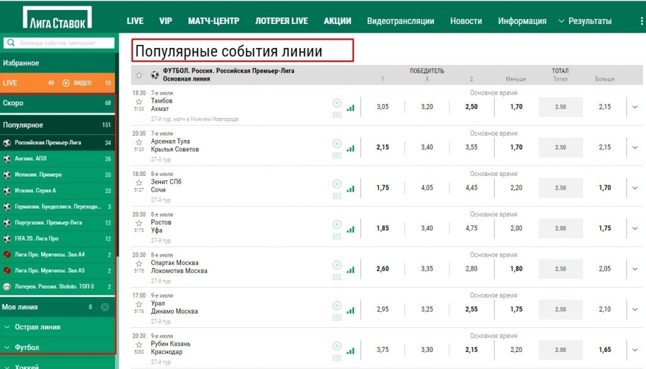
Task: Toggle favorite star for Урал – Динамо Москва
Action: pos(139,303)
